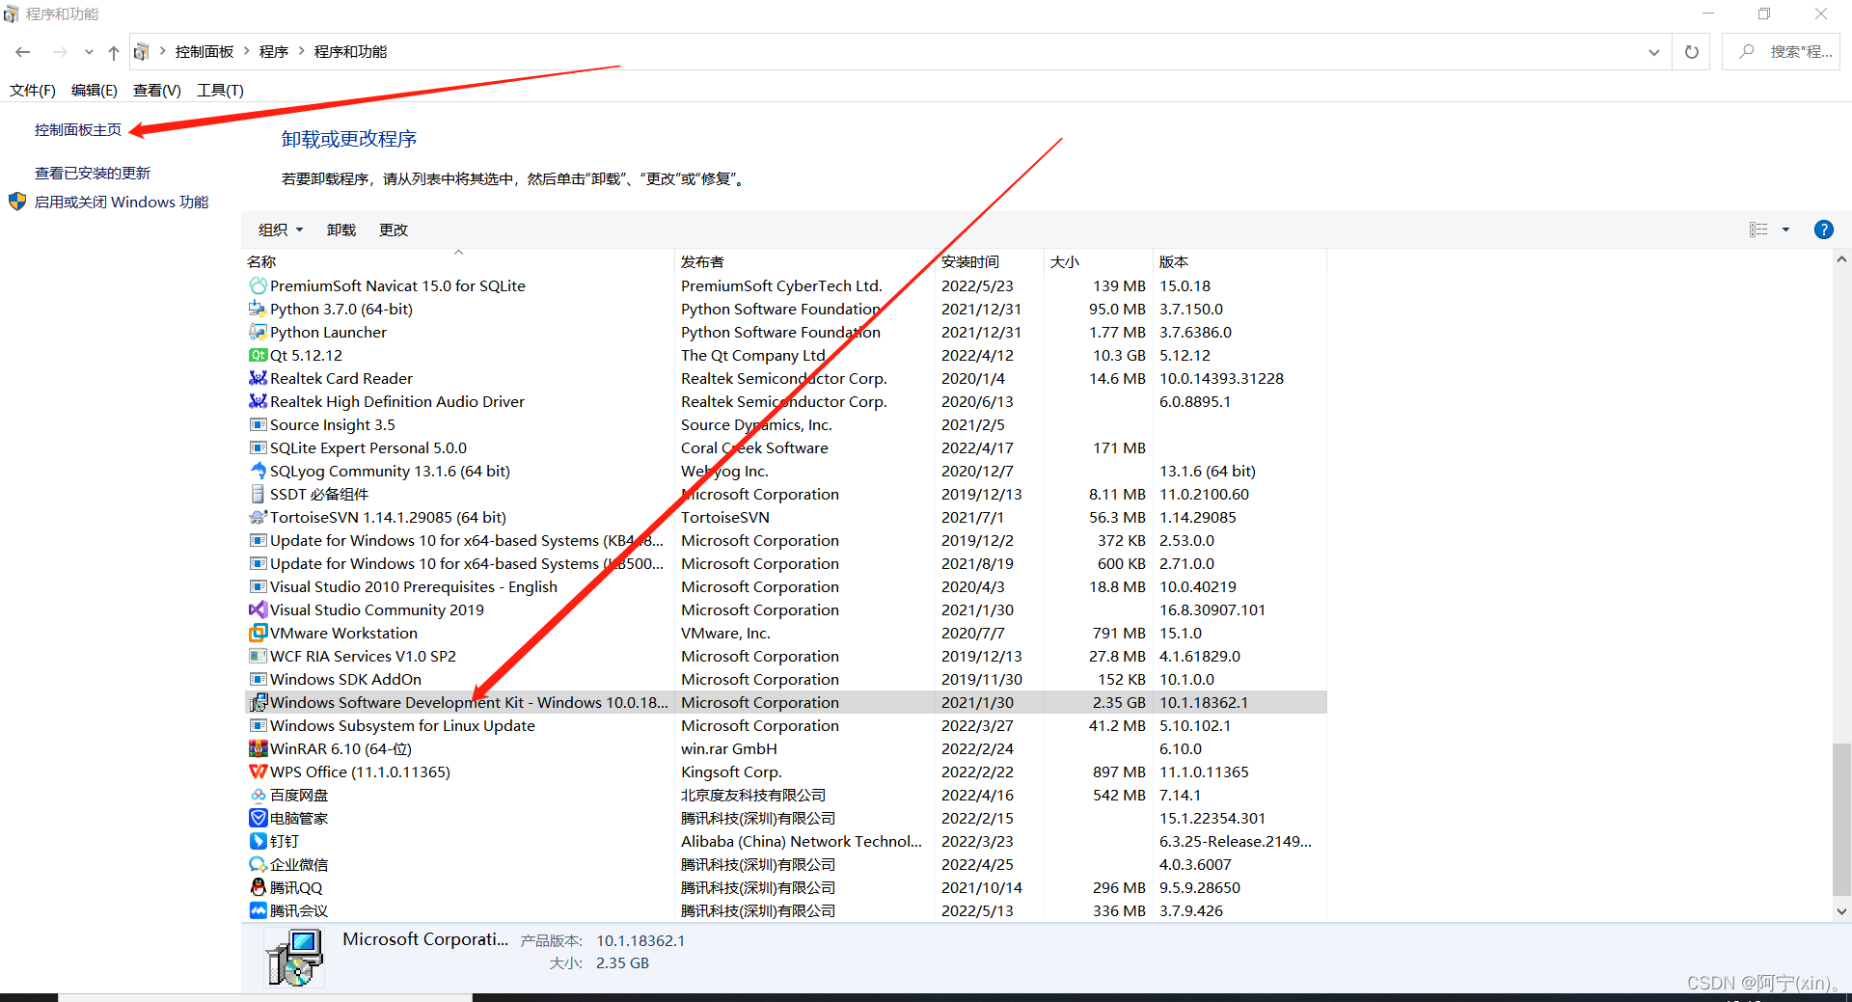This screenshot has height=1002, width=1852.
Task: Expand the view options dropdown arrow
Action: [x=1785, y=230]
